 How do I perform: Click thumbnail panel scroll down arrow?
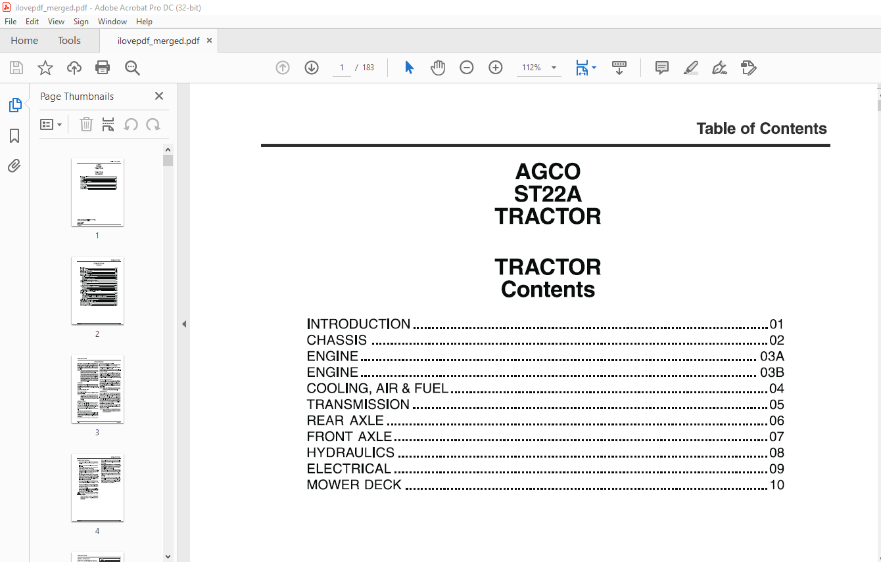tap(168, 556)
